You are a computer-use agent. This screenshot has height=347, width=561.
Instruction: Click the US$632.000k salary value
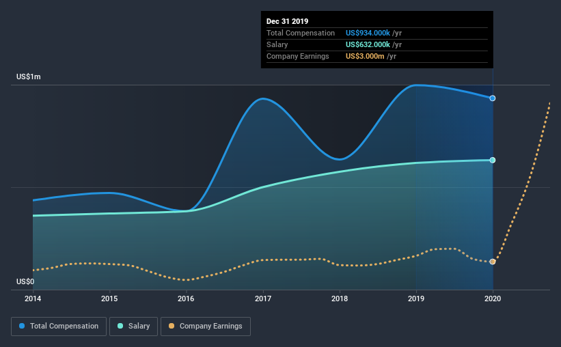368,44
